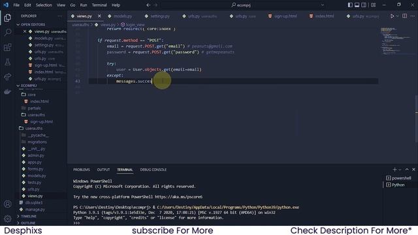Expand the migrations folder
Image resolution: width=418 pixels, height=235 pixels.
click(37, 142)
